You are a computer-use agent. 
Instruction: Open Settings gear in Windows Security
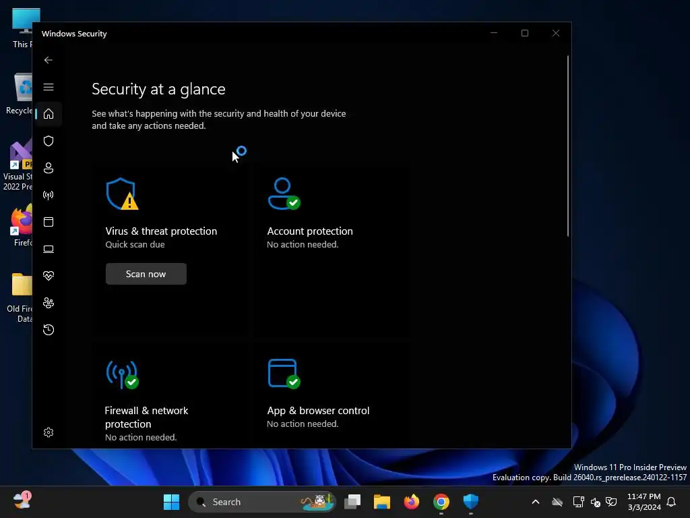[49, 432]
